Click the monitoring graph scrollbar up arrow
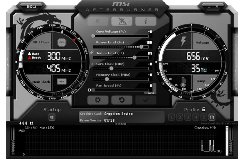 (x=227, y=127)
